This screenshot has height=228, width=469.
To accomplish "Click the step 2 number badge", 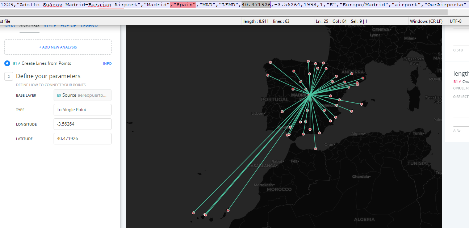I will point(9,76).
